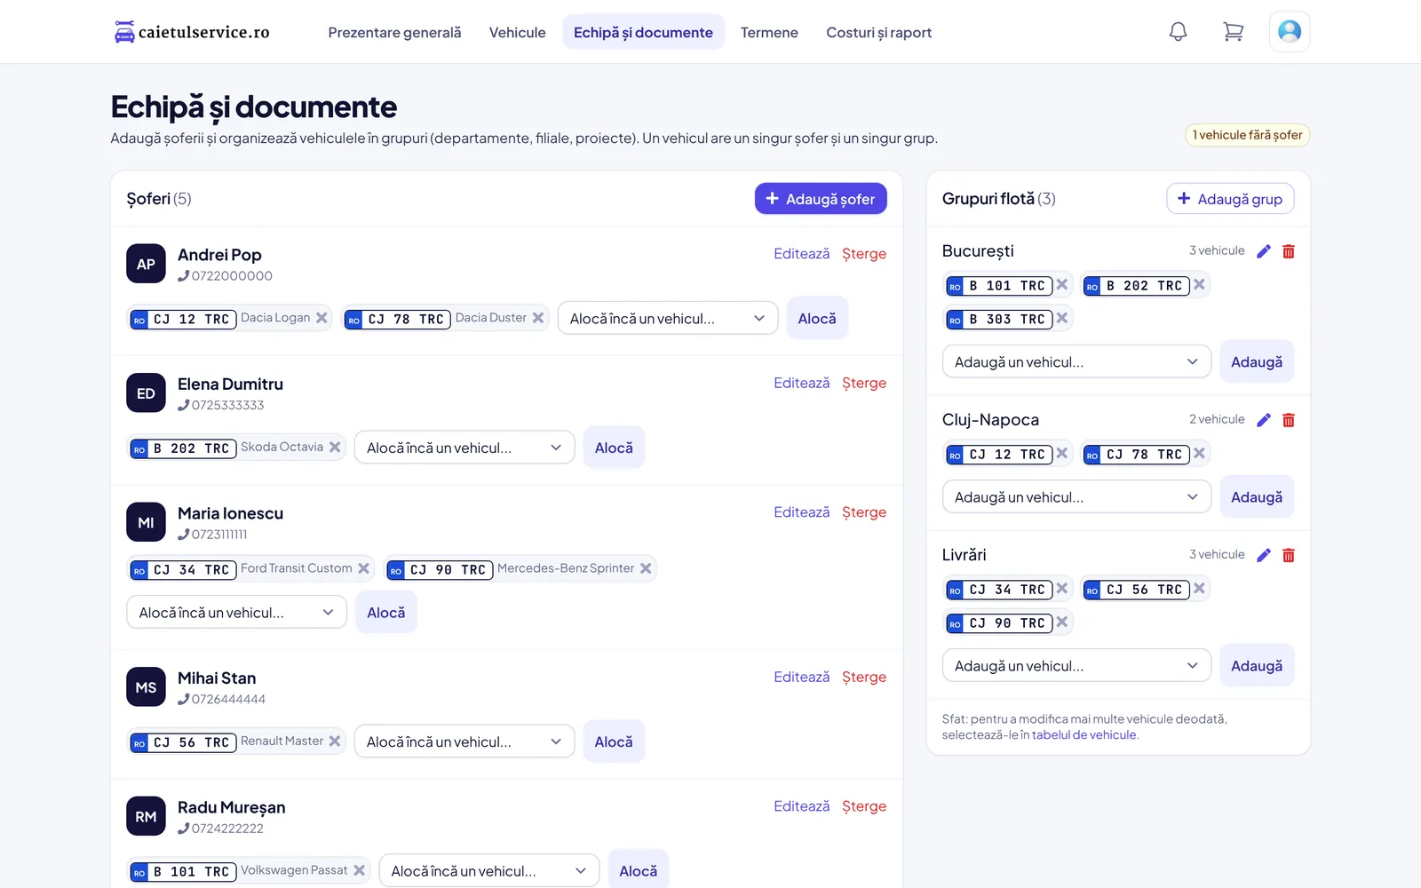Click the Adaugă șofer button
Viewport: 1421px width, 888px height.
[821, 199]
